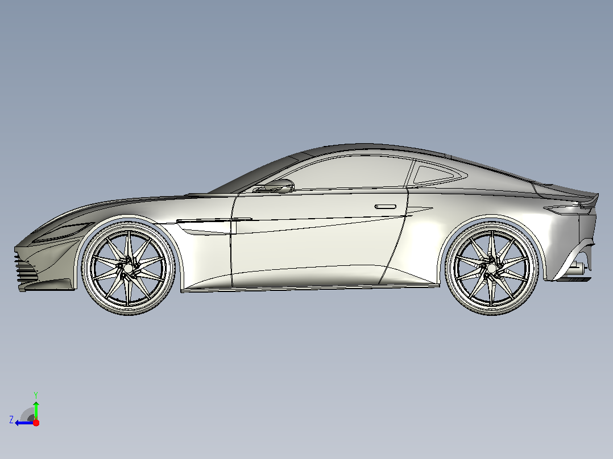This screenshot has height=459, width=613.
Task: Click the gray arc plane on axis triad
Action: 27,415
